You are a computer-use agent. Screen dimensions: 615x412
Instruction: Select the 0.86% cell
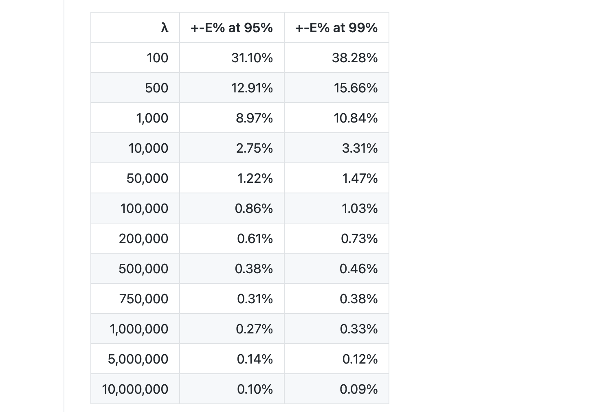254,208
